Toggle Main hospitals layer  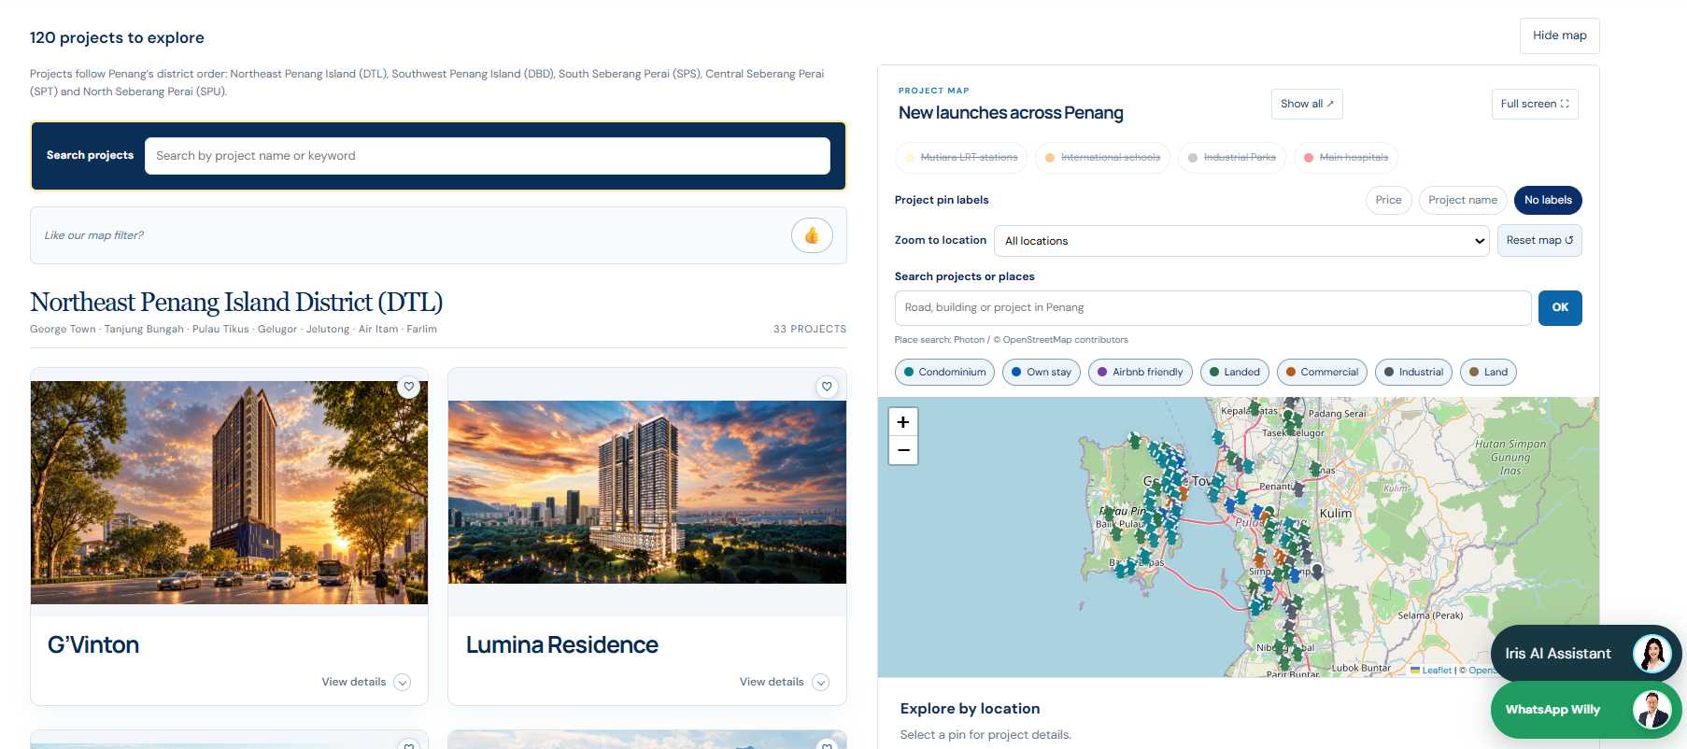pos(1346,158)
